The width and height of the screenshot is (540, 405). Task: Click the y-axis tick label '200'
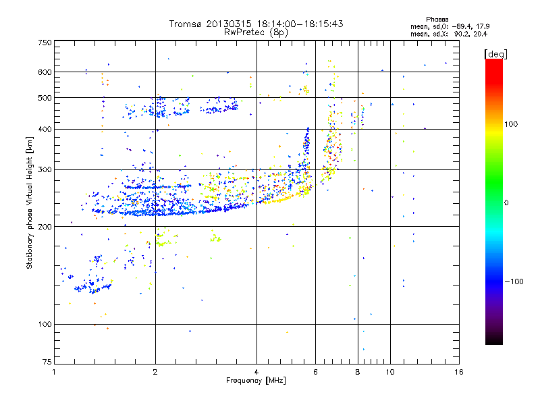coord(45,227)
